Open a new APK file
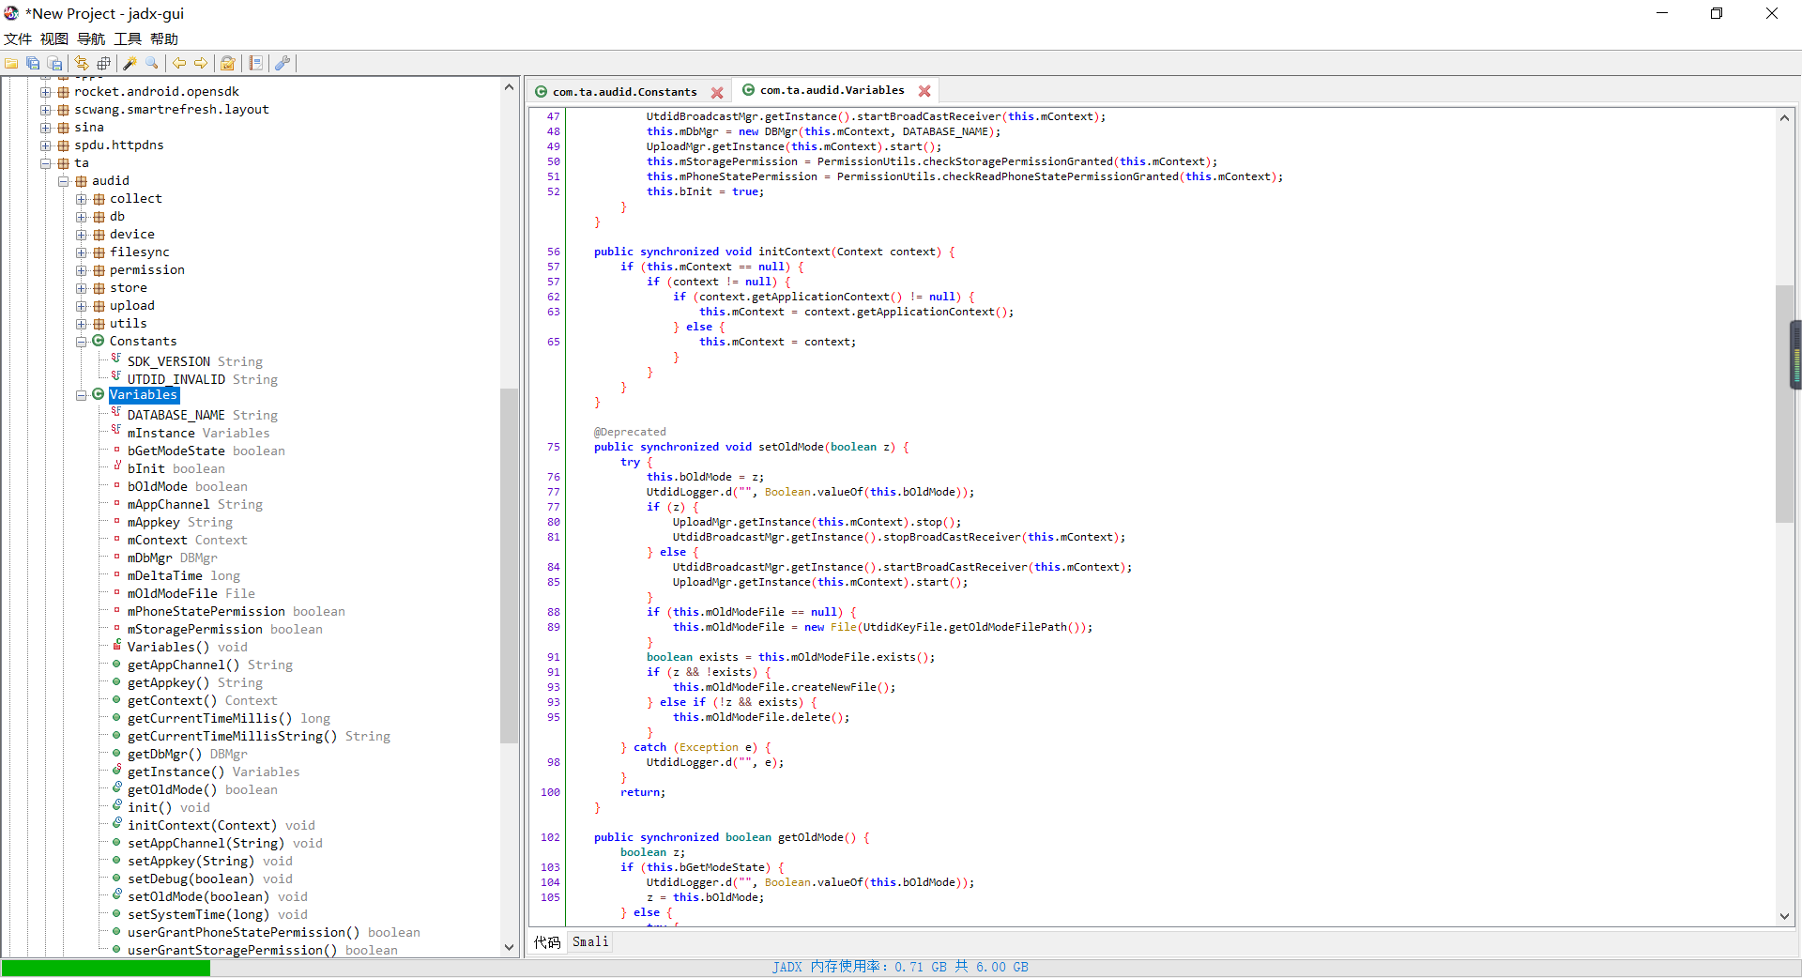The image size is (1802, 978). 12,63
